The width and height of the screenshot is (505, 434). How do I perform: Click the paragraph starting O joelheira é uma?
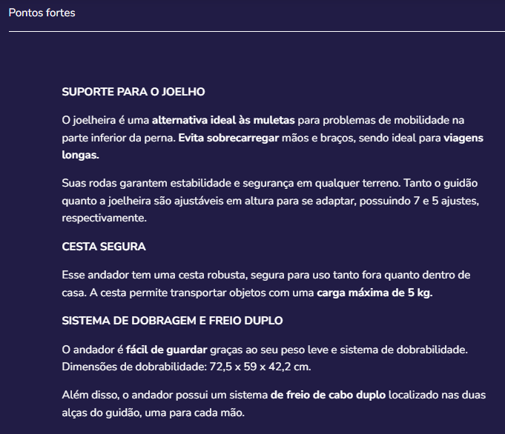coord(272,137)
